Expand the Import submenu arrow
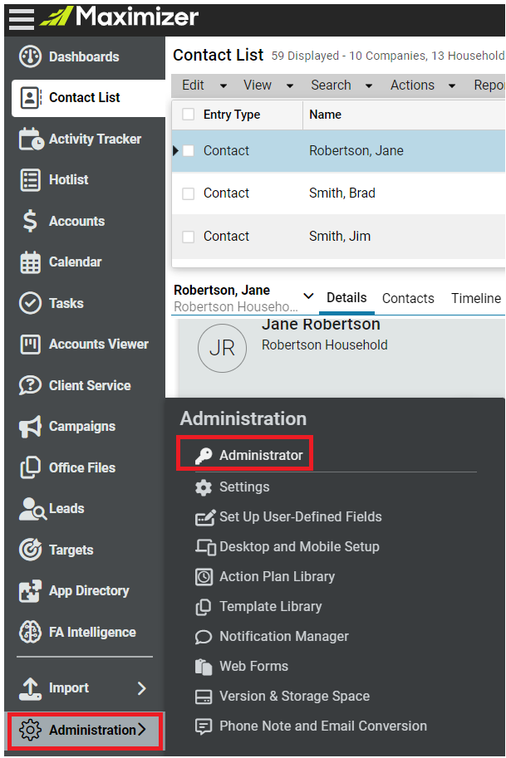 click(142, 688)
